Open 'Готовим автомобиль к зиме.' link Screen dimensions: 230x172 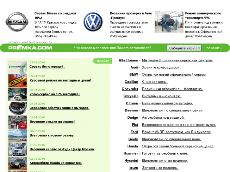point(165,153)
